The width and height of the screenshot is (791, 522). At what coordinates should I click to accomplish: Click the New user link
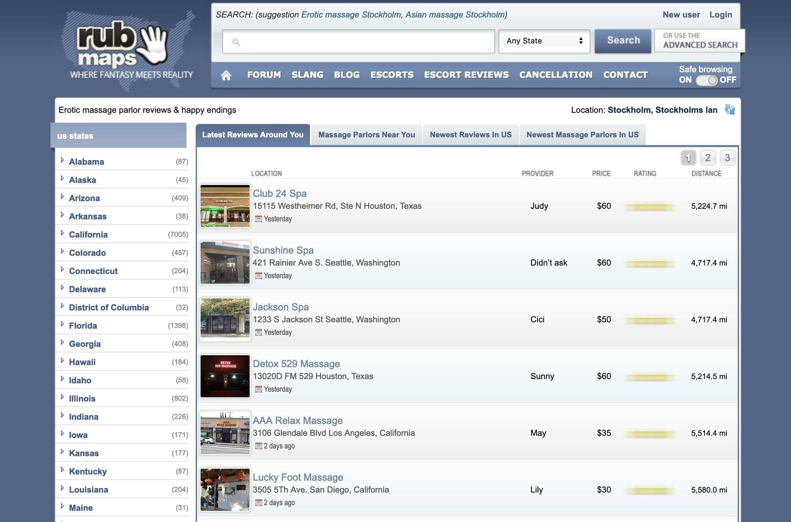tap(681, 15)
